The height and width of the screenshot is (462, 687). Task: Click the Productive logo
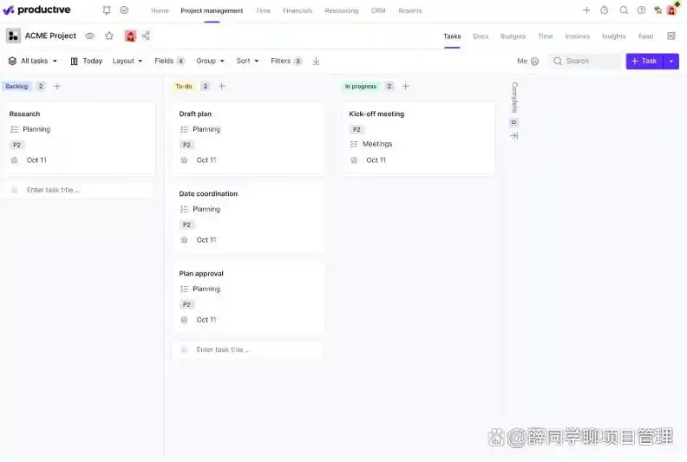36,10
